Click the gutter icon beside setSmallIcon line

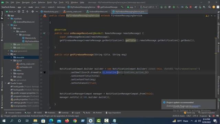pyautogui.click(x=44, y=72)
